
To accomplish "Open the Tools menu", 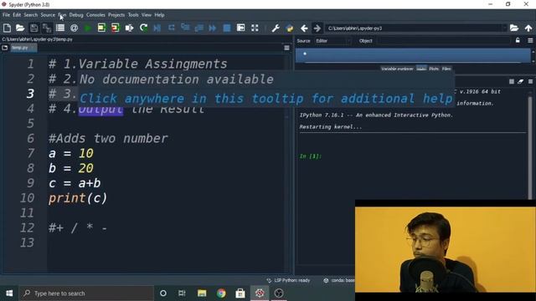I will pos(133,15).
